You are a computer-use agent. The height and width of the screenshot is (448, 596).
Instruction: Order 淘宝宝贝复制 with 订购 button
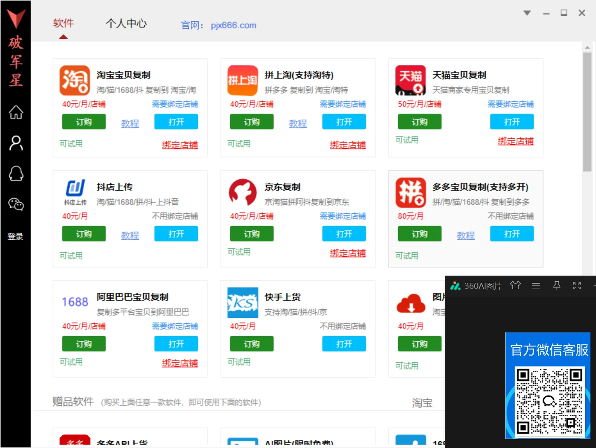84,122
